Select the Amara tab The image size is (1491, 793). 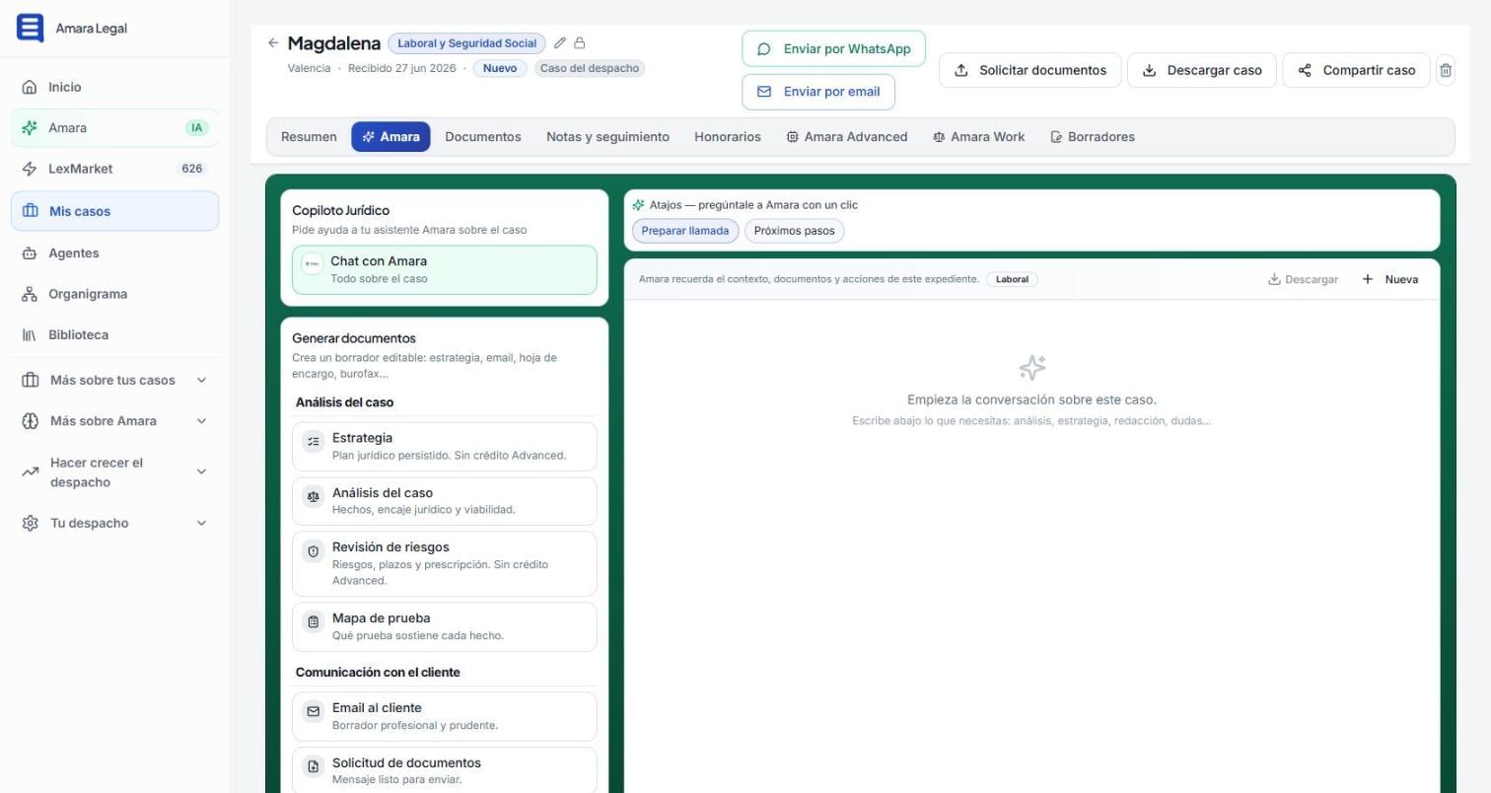pos(390,137)
